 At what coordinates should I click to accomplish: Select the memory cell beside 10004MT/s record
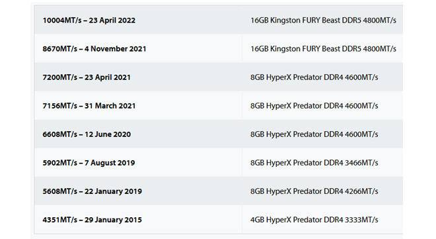[x=322, y=20]
